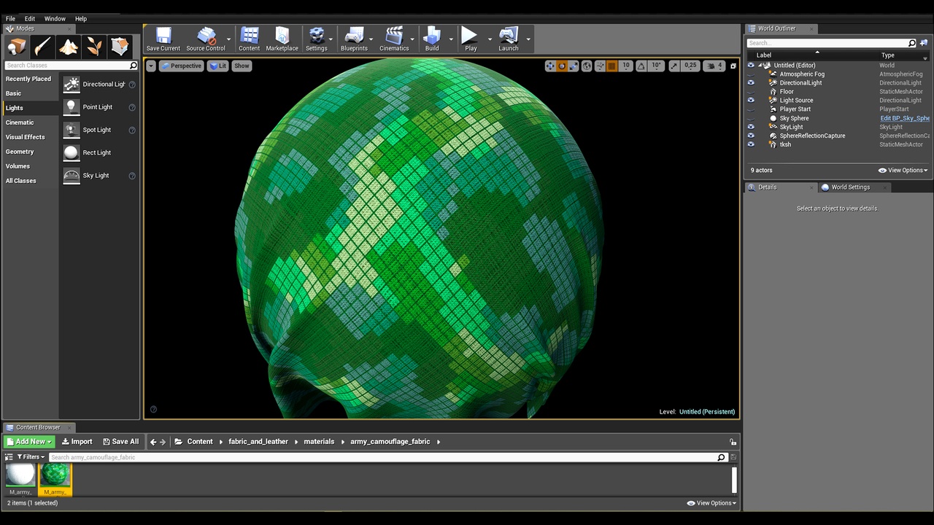Open the grid snap value 10 dropdown
This screenshot has width=934, height=525.
pos(626,66)
